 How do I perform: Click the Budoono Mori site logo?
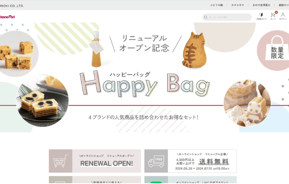(x=7, y=17)
